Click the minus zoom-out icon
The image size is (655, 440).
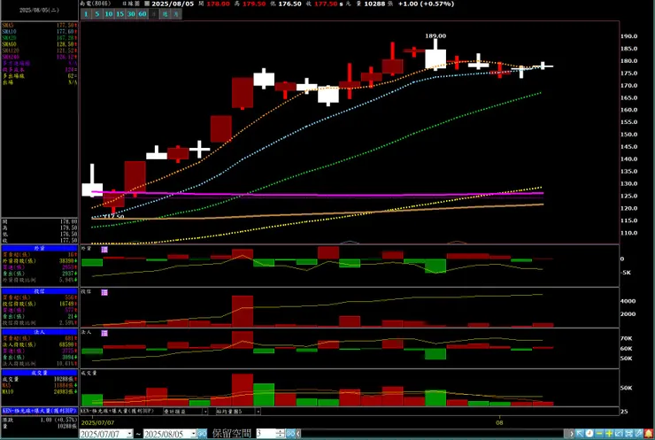coord(599,434)
